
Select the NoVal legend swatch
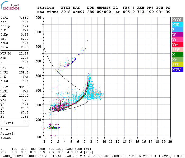tap(178, 19)
